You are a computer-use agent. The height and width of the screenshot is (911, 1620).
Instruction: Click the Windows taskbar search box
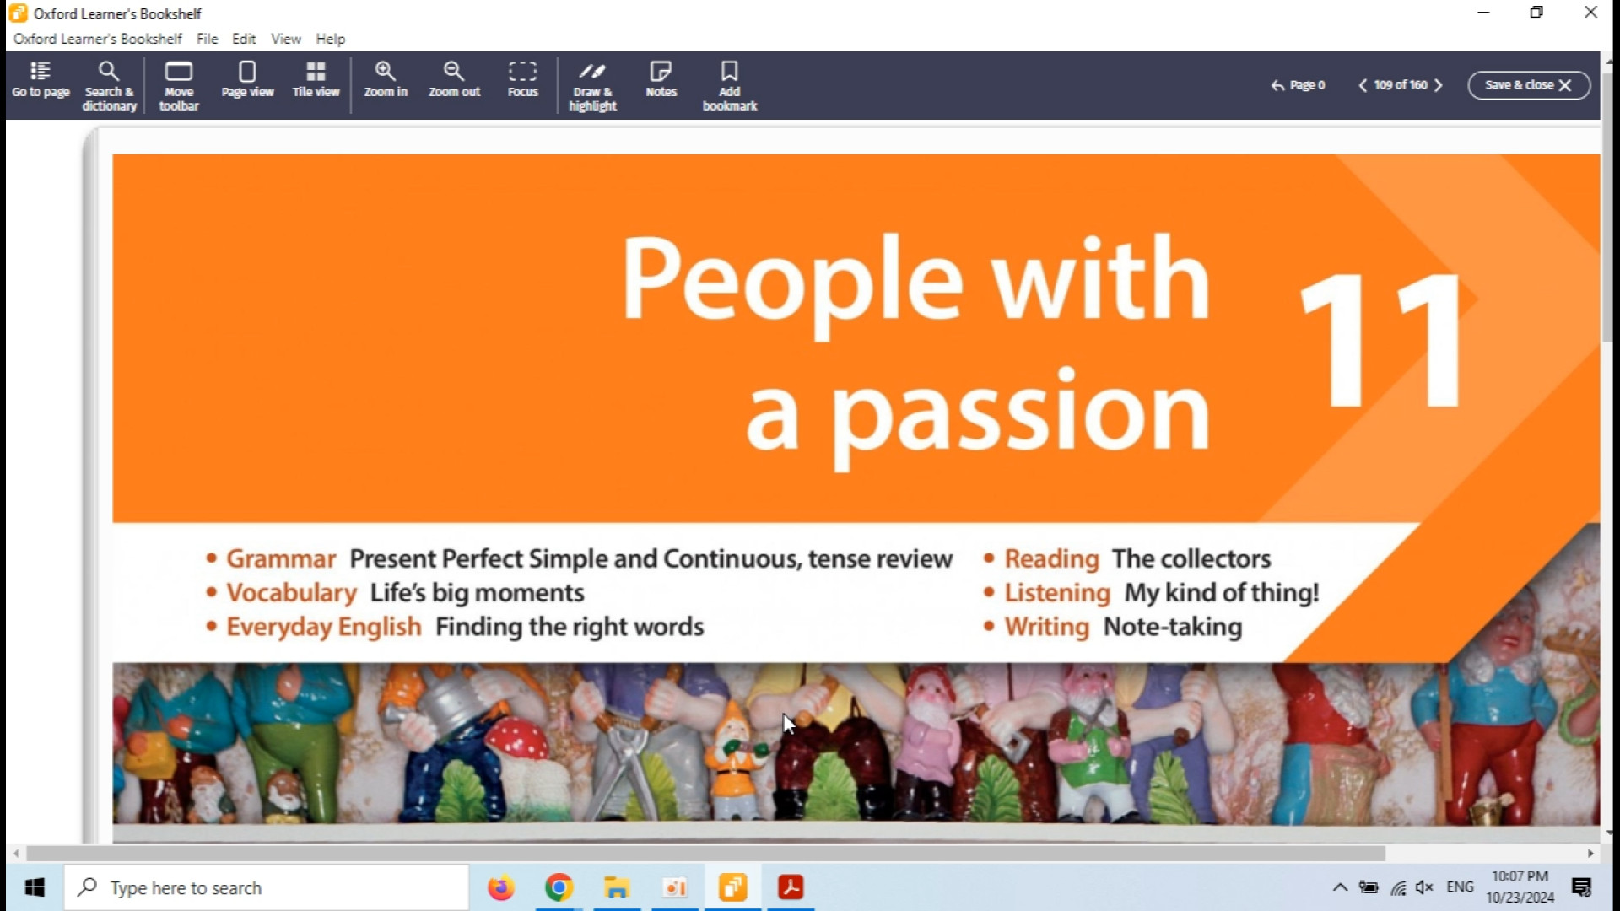tap(267, 887)
